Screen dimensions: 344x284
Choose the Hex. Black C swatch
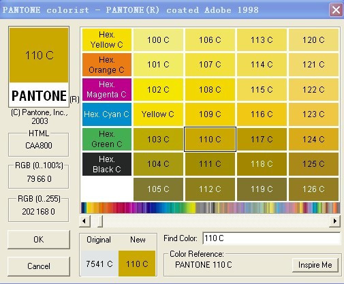(x=107, y=164)
